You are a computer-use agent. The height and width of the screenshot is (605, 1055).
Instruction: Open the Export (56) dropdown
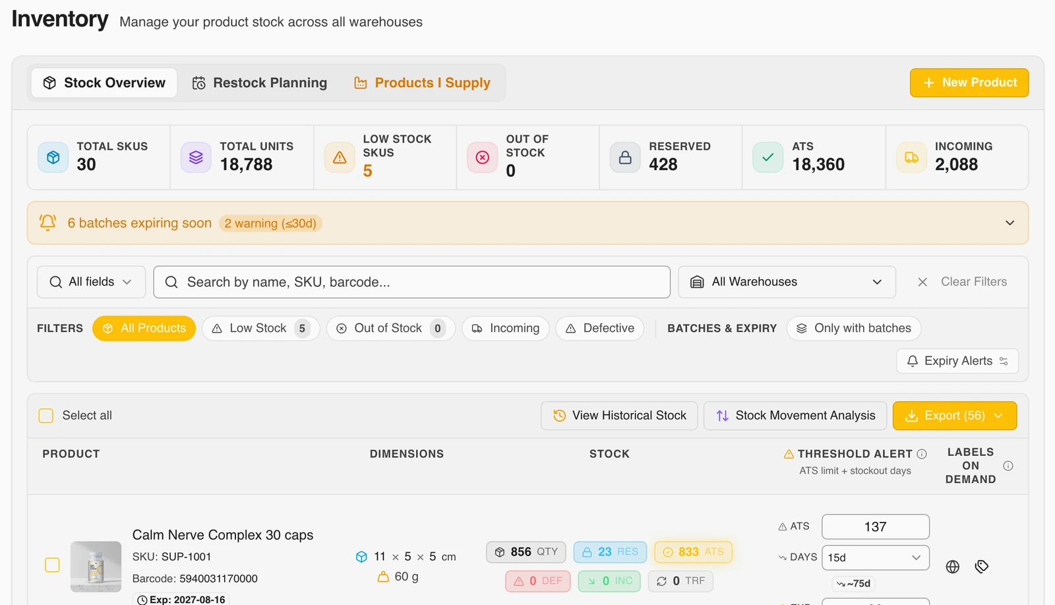(x=955, y=416)
